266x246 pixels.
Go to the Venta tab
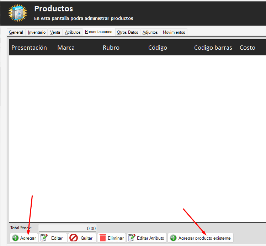coord(55,32)
